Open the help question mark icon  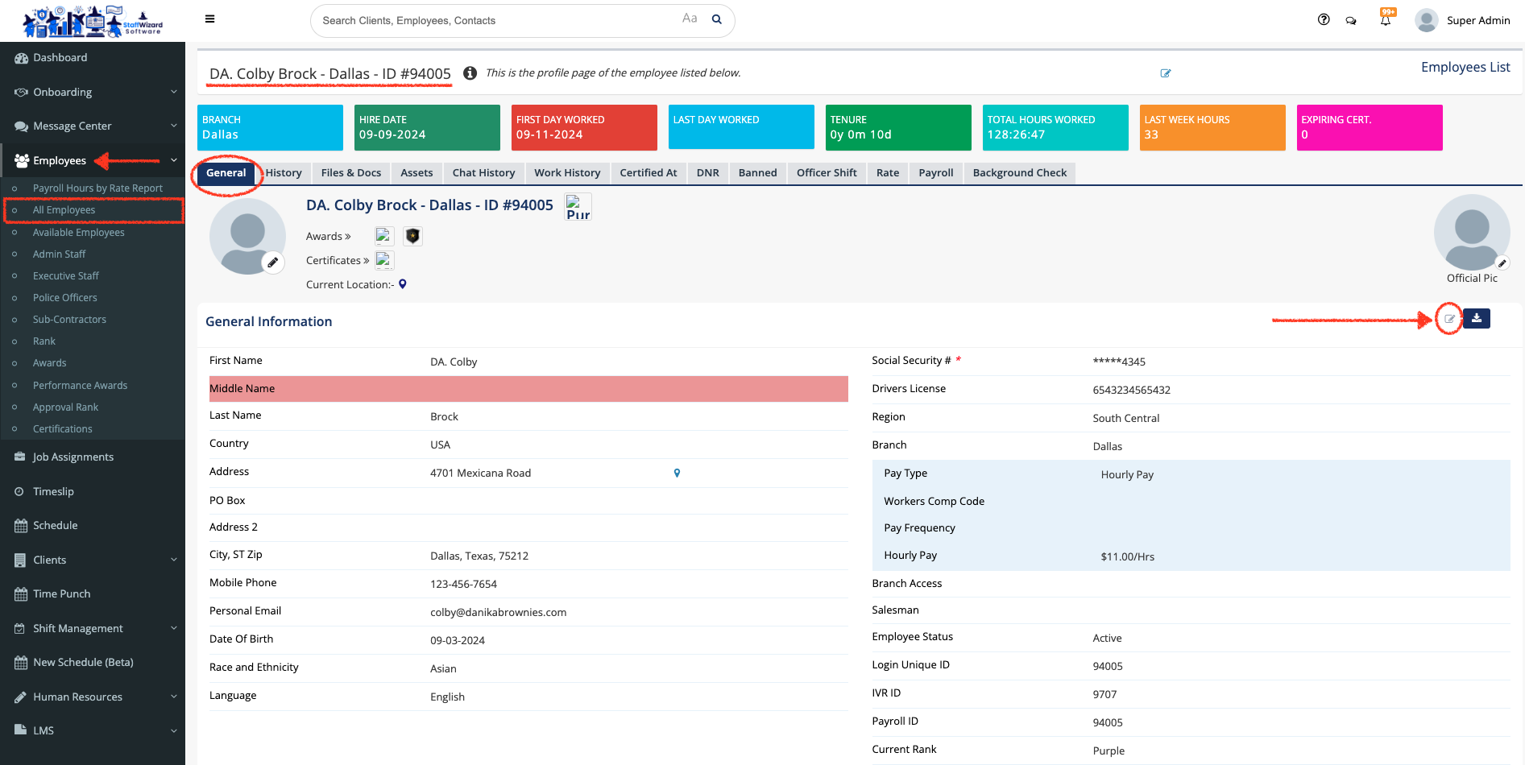(x=1324, y=20)
